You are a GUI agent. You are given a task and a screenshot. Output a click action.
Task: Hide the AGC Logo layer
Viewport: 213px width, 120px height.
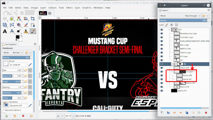pyautogui.click(x=162, y=45)
